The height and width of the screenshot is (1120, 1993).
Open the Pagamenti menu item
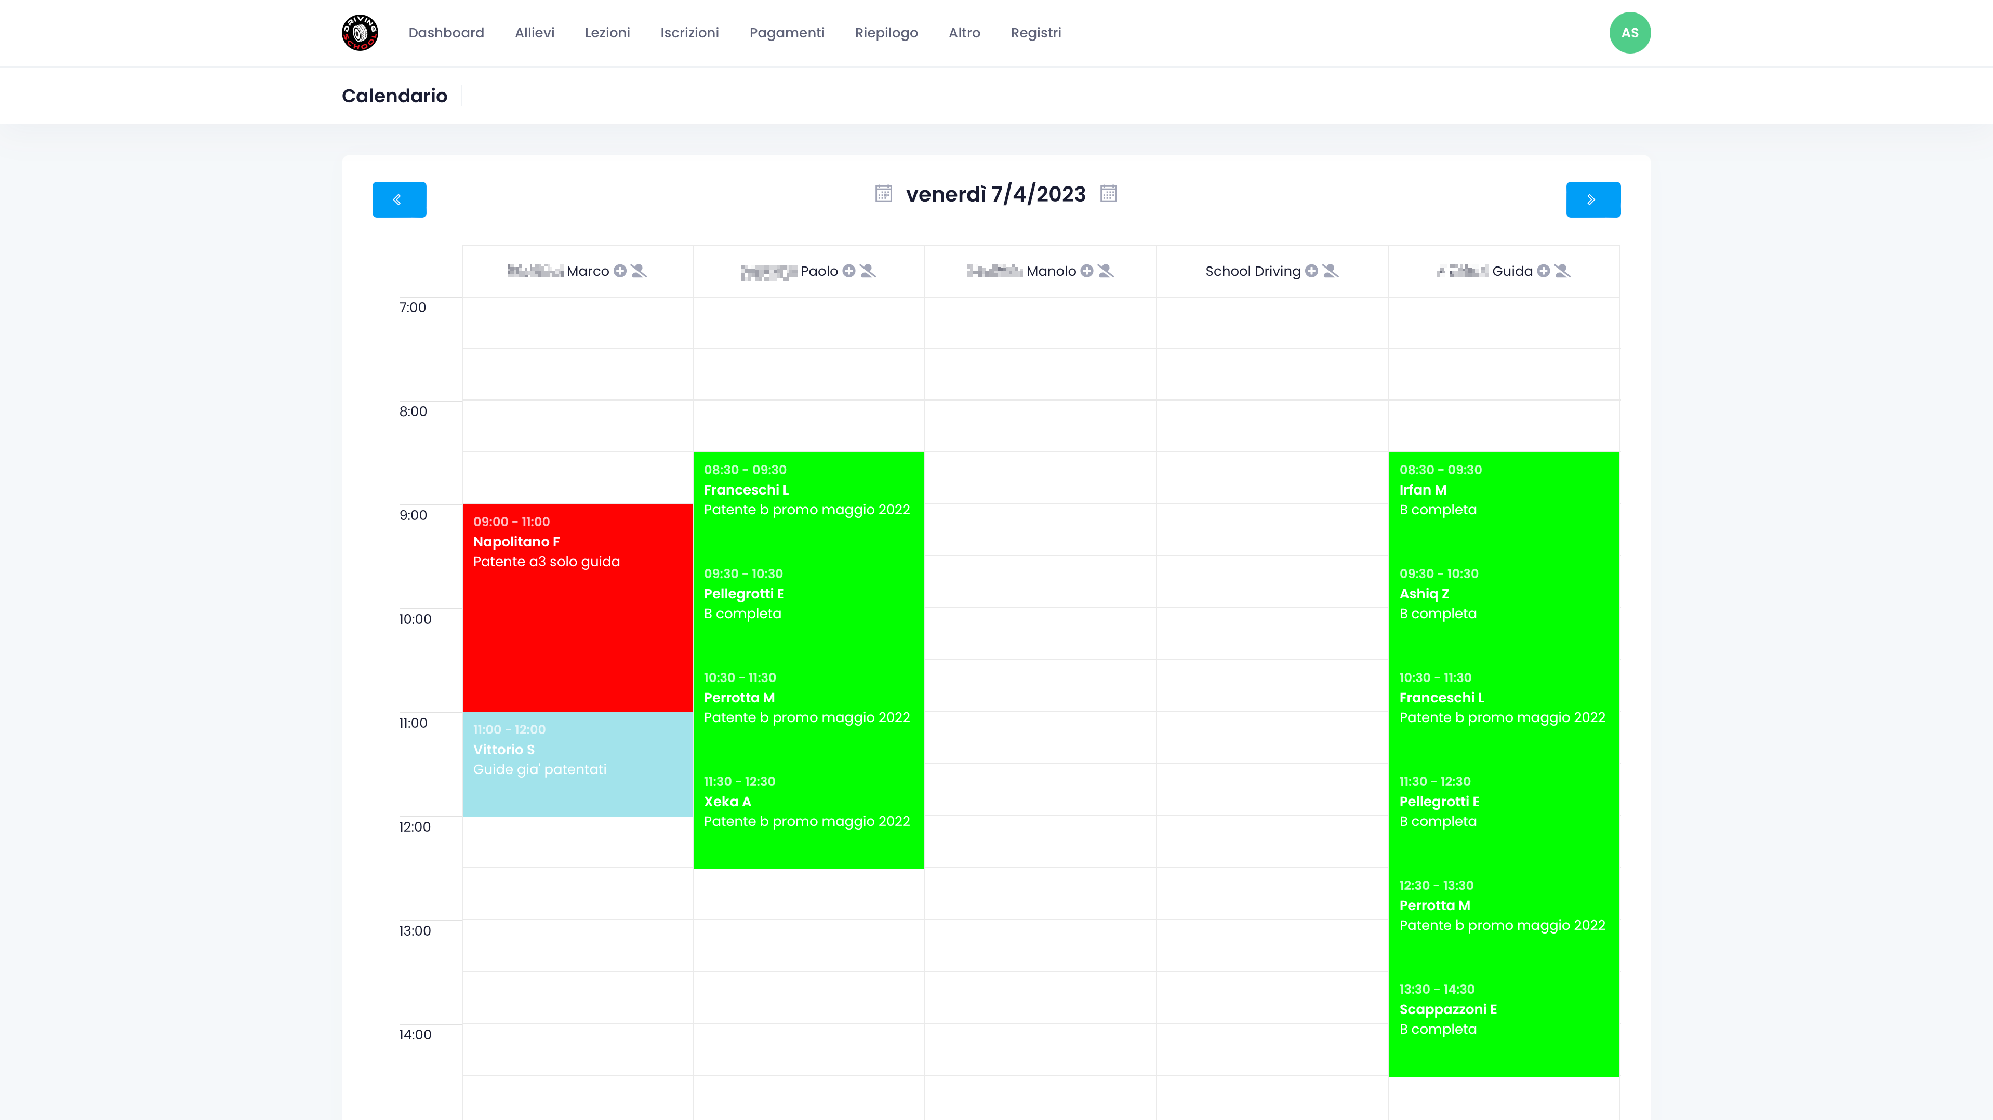pos(787,33)
